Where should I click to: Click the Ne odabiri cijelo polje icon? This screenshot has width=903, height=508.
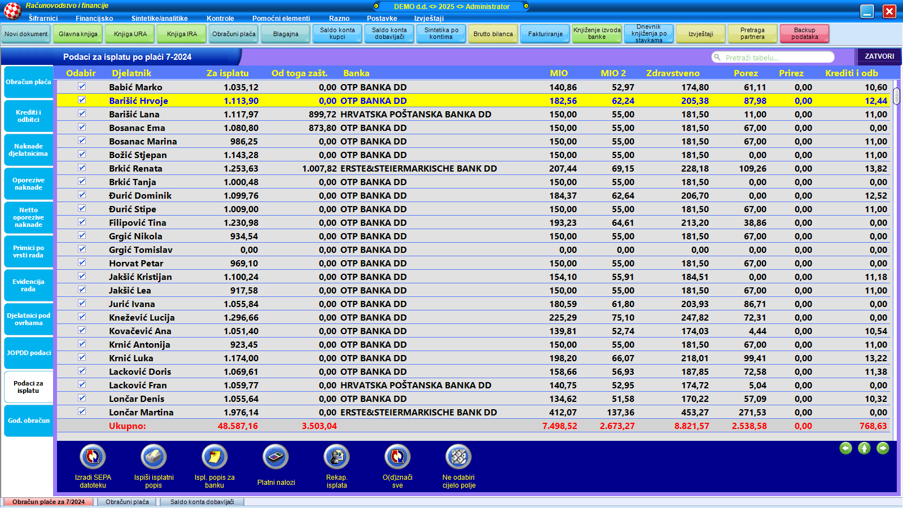pyautogui.click(x=459, y=457)
